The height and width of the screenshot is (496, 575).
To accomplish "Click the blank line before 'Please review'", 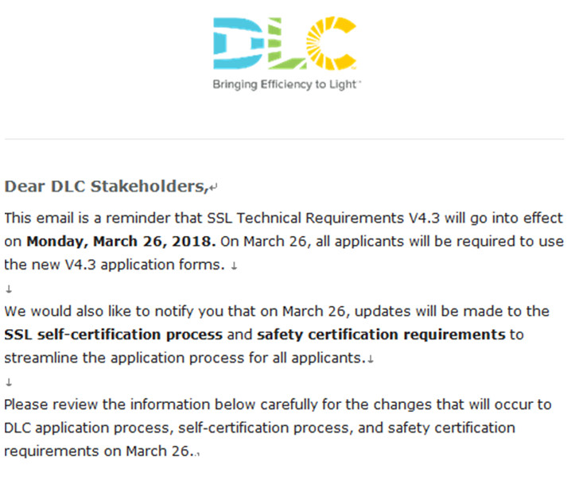I will click(9, 382).
